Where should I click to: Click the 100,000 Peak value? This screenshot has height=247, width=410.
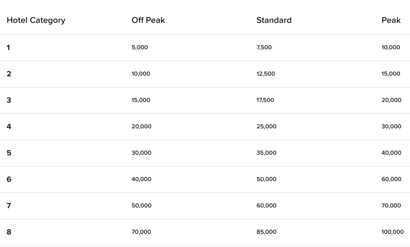click(x=392, y=232)
